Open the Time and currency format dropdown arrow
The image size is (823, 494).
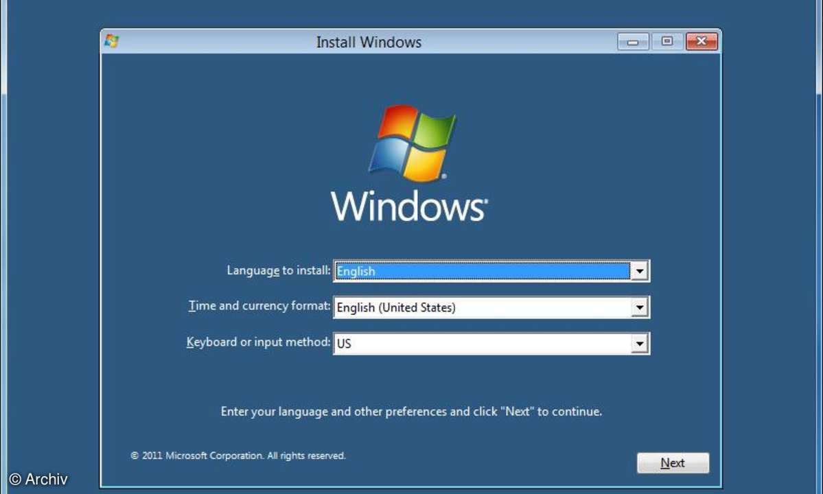click(x=639, y=307)
